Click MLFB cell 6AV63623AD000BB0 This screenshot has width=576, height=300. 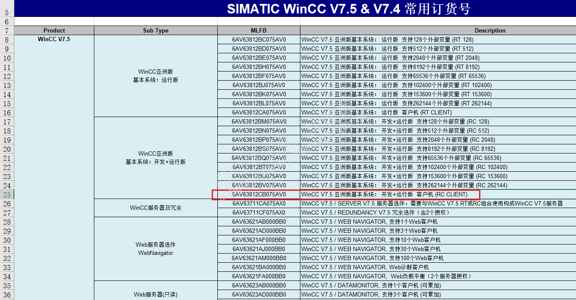[259, 294]
